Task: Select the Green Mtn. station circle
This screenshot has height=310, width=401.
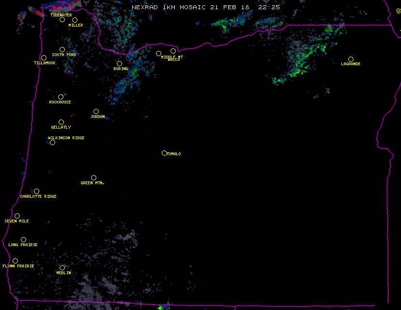Action: (93, 177)
